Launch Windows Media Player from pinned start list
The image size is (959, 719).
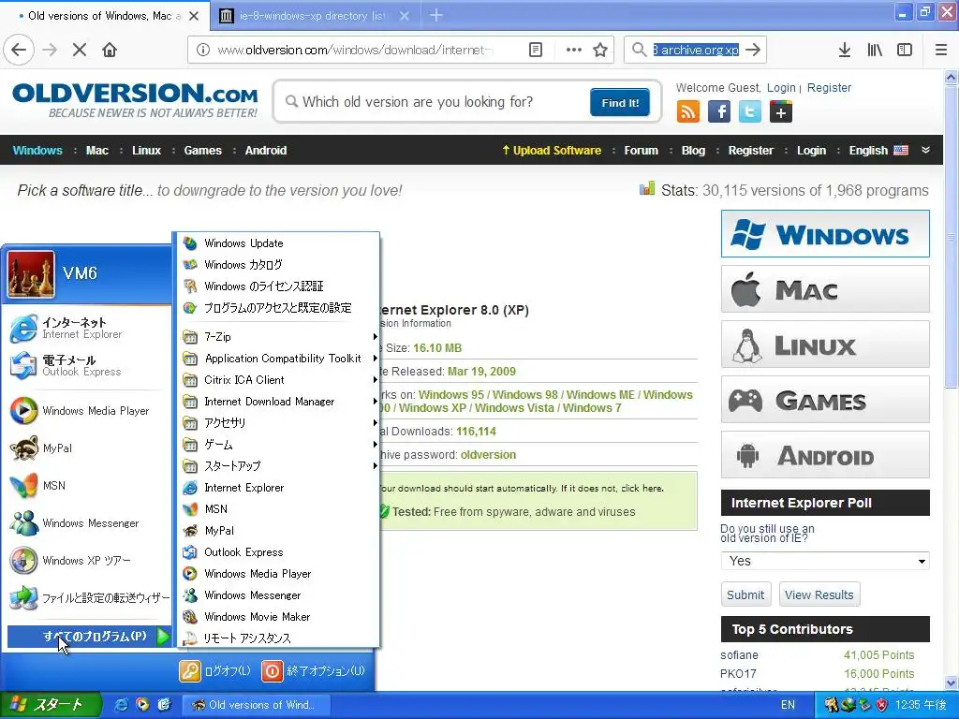tap(85, 411)
